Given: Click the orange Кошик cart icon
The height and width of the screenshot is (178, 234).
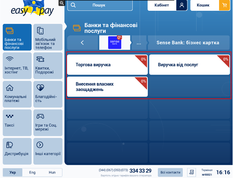Looking at the screenshot, I should coord(224,5).
